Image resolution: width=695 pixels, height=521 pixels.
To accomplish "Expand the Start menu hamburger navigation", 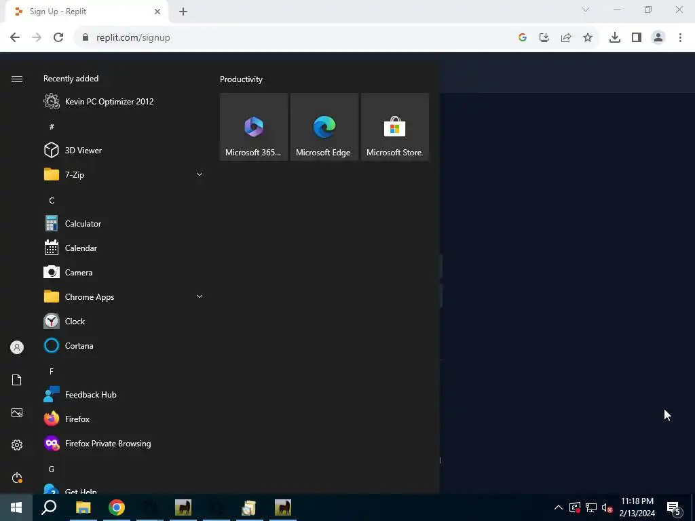I will point(17,79).
